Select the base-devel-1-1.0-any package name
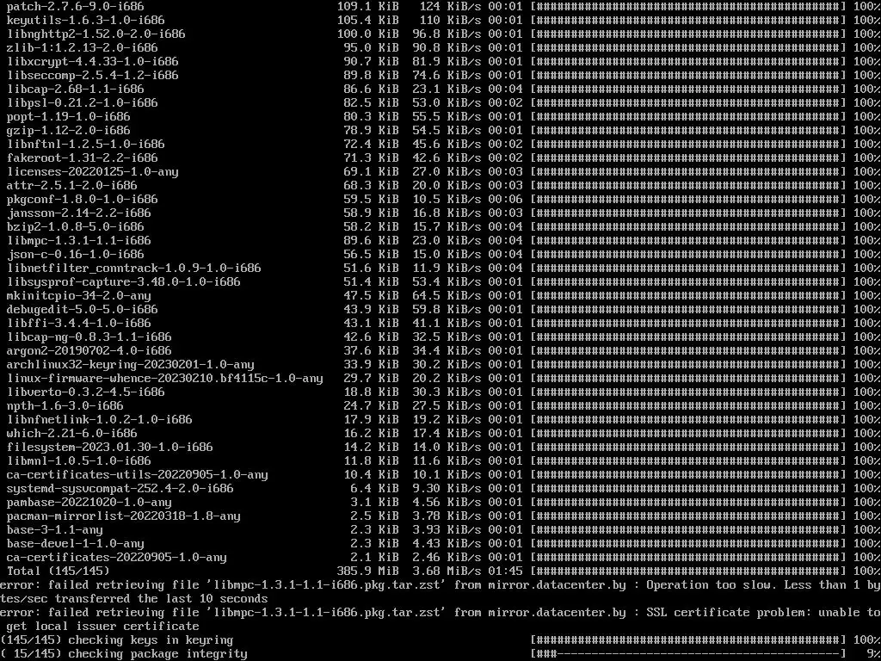 [76, 544]
